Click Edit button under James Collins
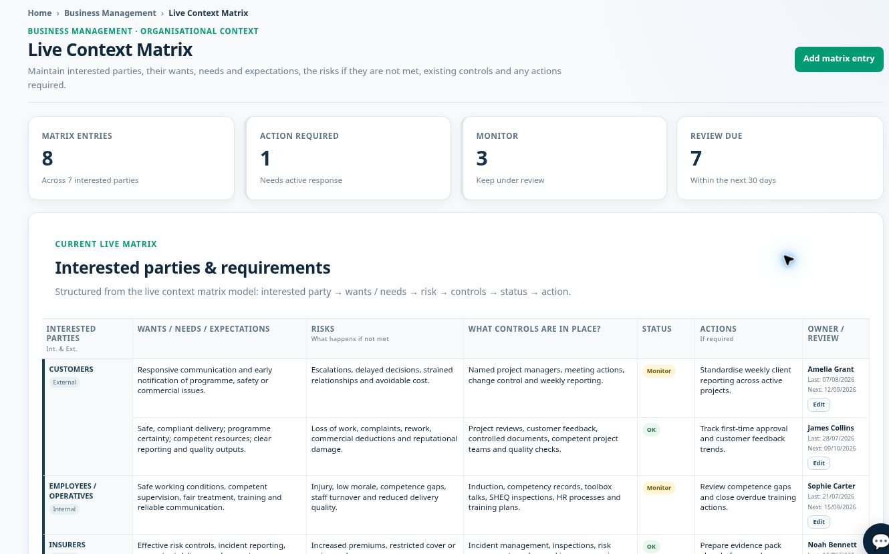Screen dimensions: 889x554 (819, 463)
